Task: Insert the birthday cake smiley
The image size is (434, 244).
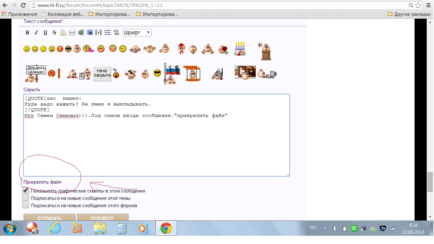Action: click(x=240, y=49)
